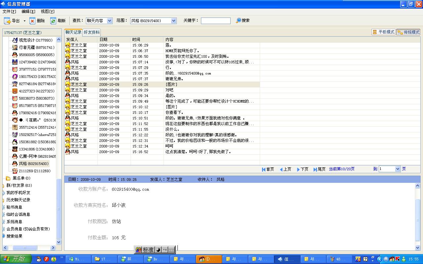Click the moon icon on the IME bar

(158, 250)
